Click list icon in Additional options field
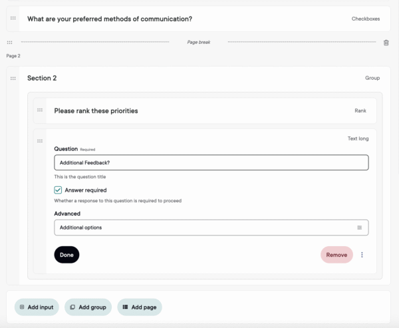399x328 pixels. click(x=360, y=228)
